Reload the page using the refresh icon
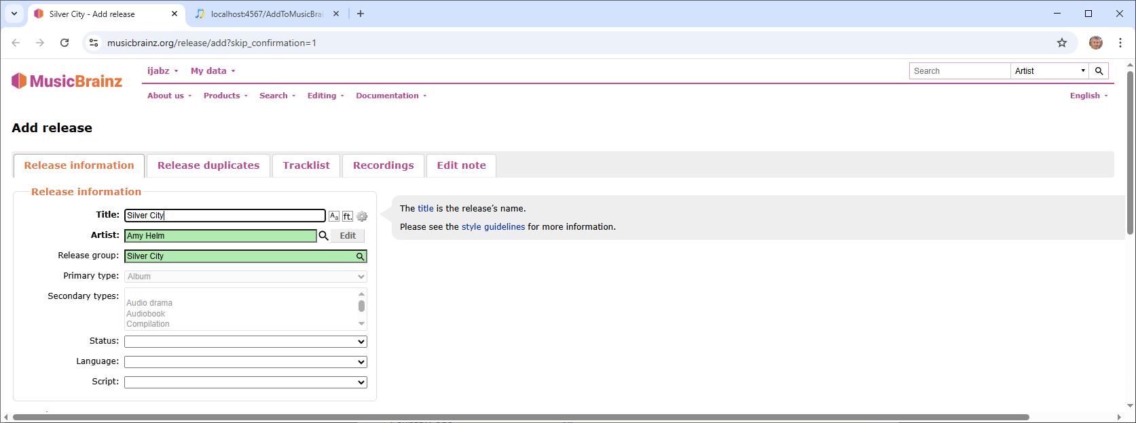This screenshot has height=423, width=1136. click(65, 43)
